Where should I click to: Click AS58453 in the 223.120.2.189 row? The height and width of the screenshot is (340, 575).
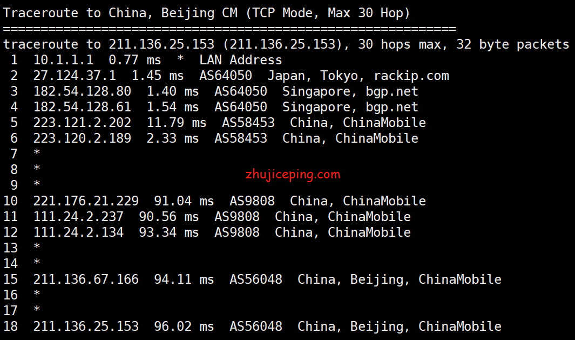pyautogui.click(x=241, y=138)
